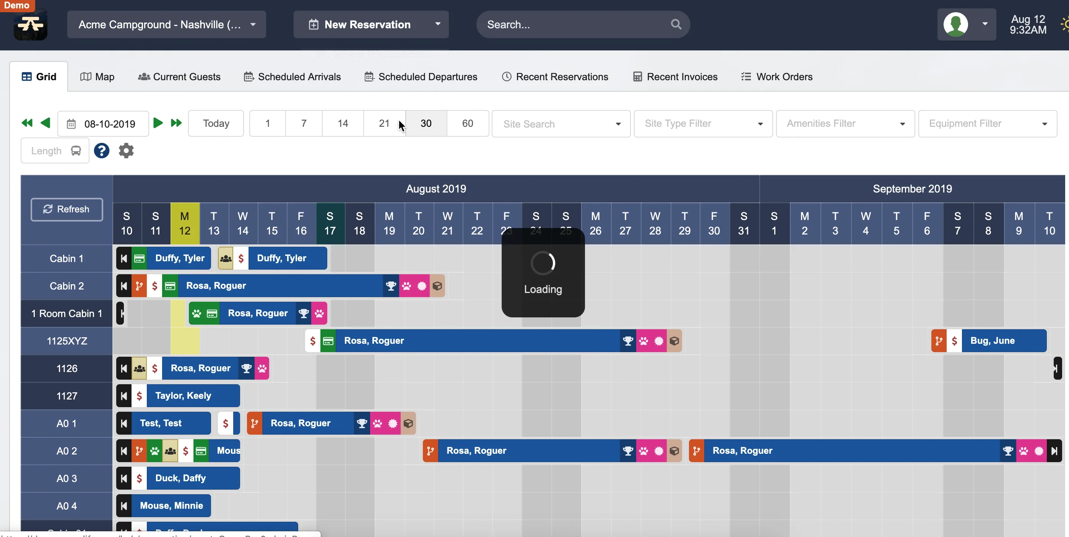Click the group icon on A0 2 first reservation
Image resolution: width=1069 pixels, height=537 pixels.
coord(170,451)
